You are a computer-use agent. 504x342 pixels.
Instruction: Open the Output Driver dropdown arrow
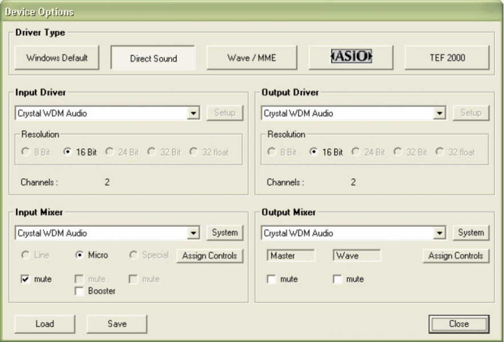click(x=439, y=113)
